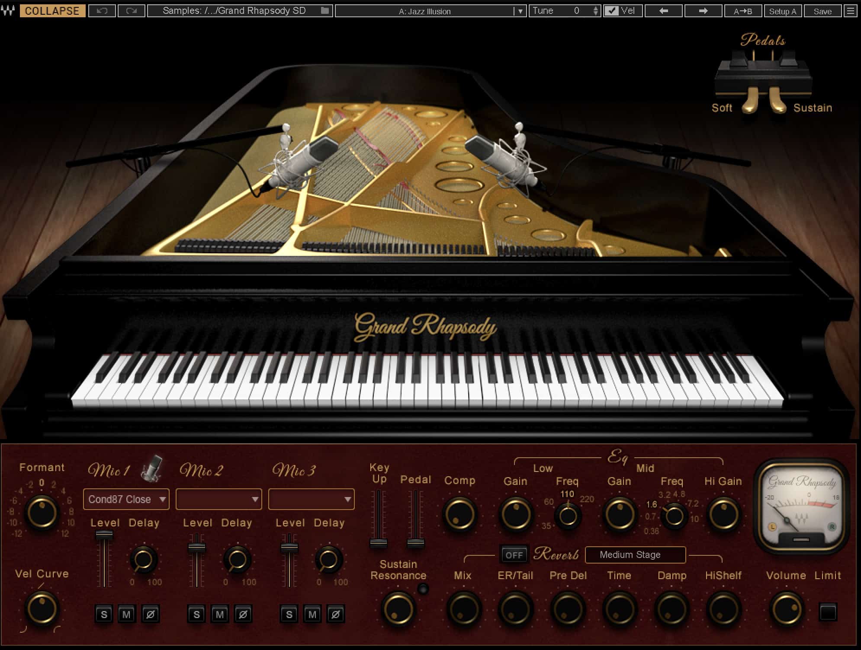The width and height of the screenshot is (861, 650).
Task: Invert Mic 2 phase with Ø button
Action: (243, 614)
